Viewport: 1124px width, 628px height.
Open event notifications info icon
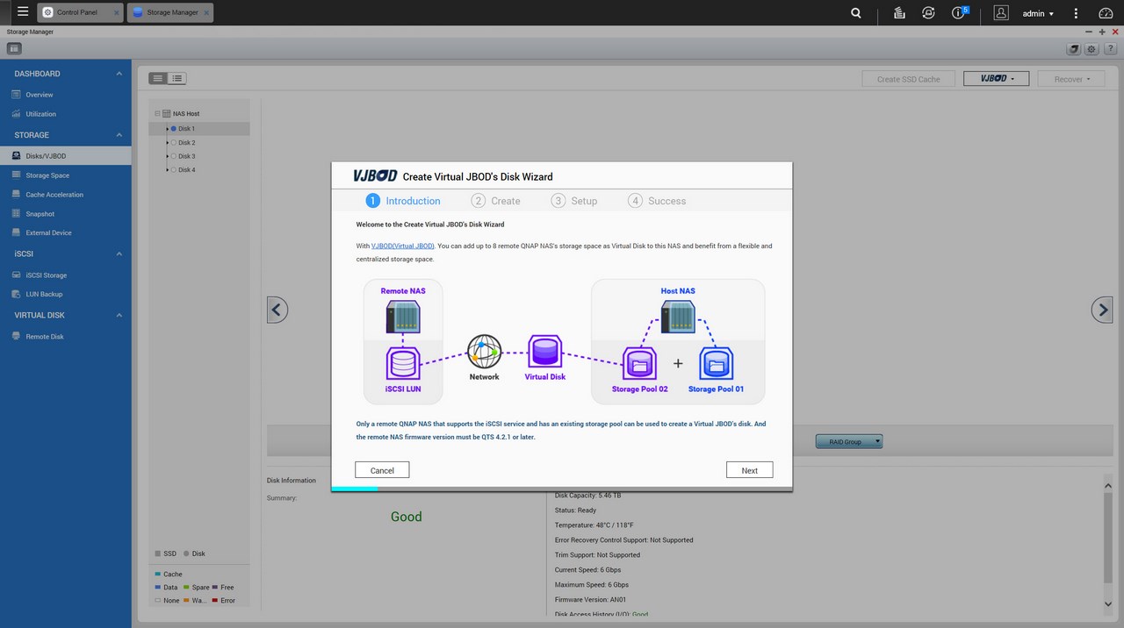(959, 13)
